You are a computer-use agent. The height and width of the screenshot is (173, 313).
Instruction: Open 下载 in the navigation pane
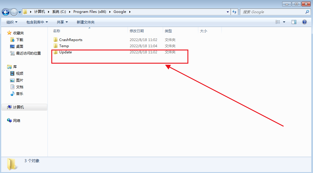[20, 40]
